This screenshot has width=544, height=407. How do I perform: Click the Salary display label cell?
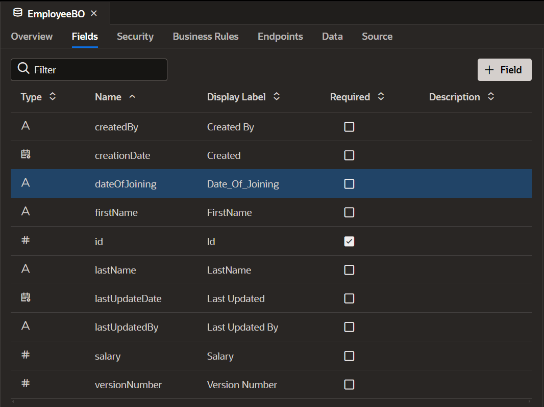point(220,356)
